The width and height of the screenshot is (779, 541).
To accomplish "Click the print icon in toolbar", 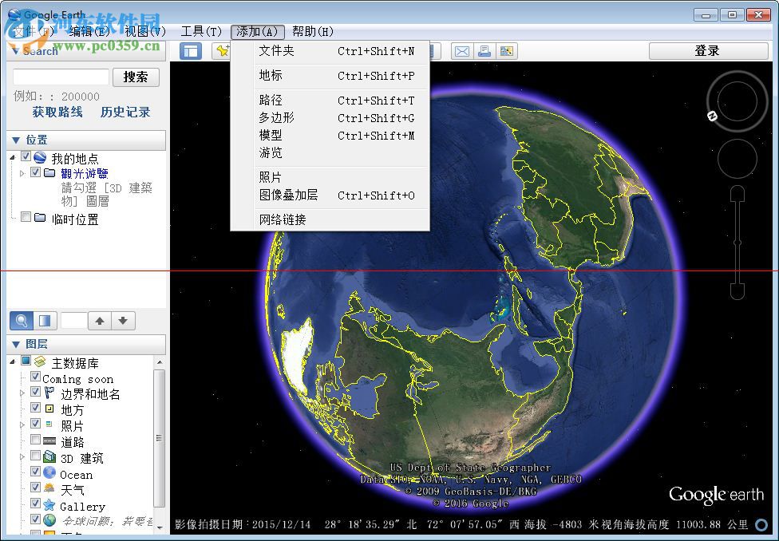I will pyautogui.click(x=485, y=50).
